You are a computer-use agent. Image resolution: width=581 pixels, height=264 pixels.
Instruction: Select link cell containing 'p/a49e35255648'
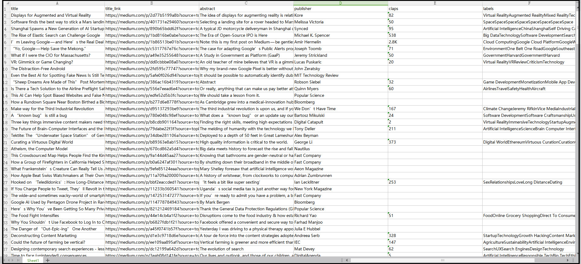[x=152, y=55]
